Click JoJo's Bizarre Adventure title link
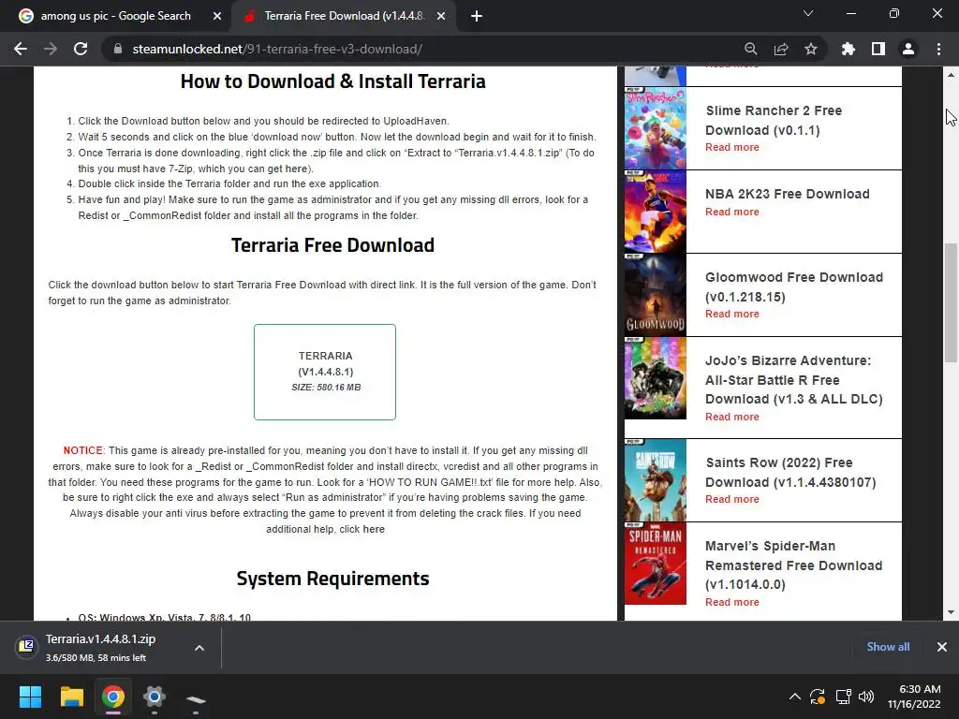This screenshot has height=719, width=959. [x=794, y=380]
